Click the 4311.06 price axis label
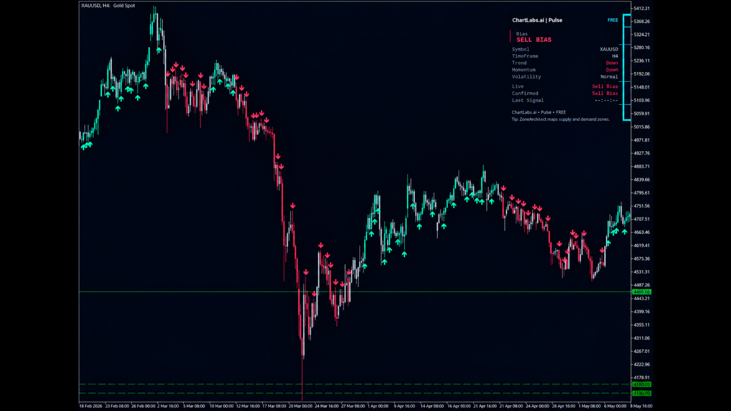The image size is (731, 411). pyautogui.click(x=641, y=338)
